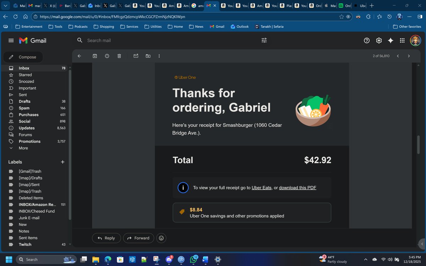Open the Spam folder

[34, 108]
